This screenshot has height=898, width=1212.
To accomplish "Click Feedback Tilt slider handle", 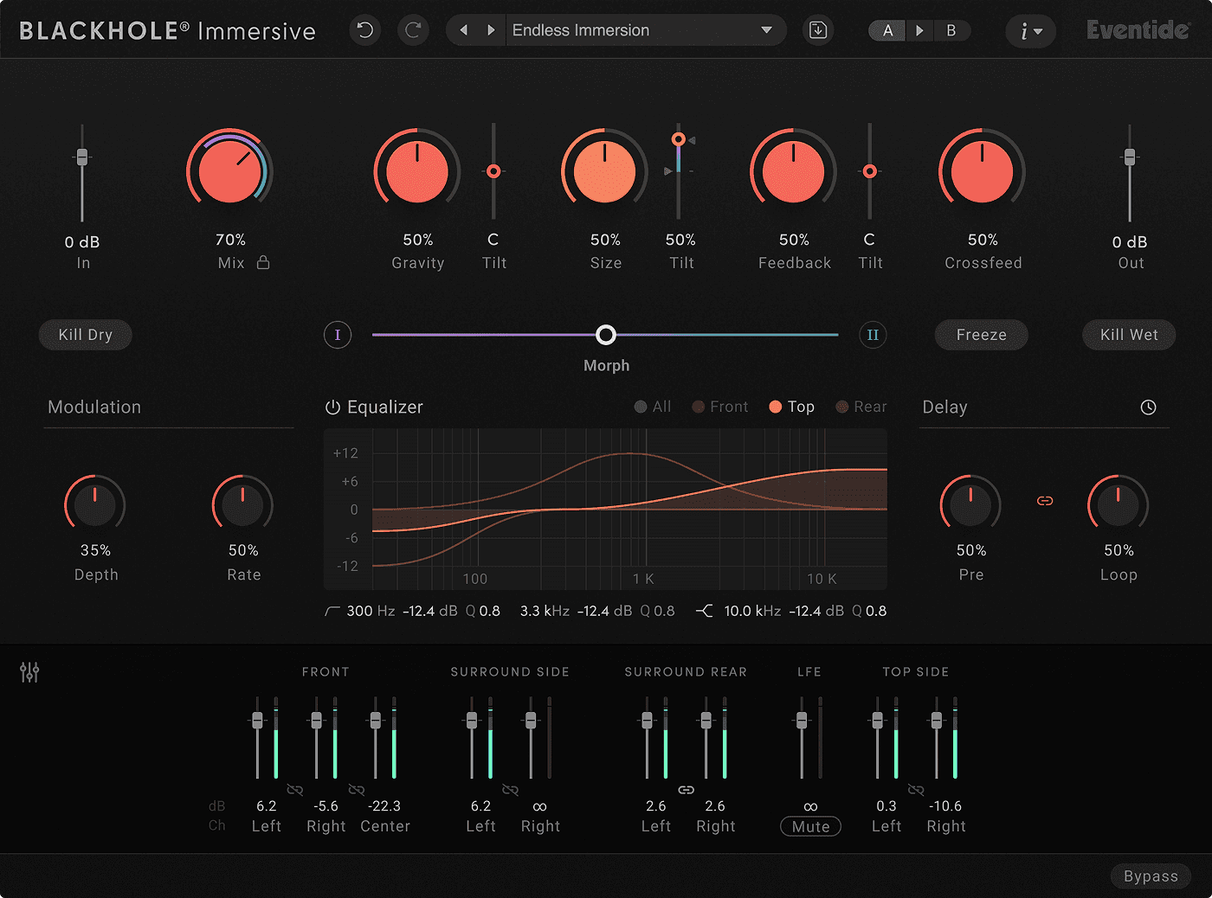I will tap(870, 171).
